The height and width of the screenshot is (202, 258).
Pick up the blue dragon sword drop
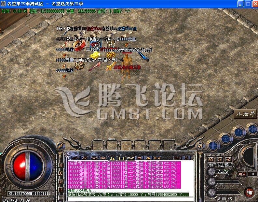(143, 57)
